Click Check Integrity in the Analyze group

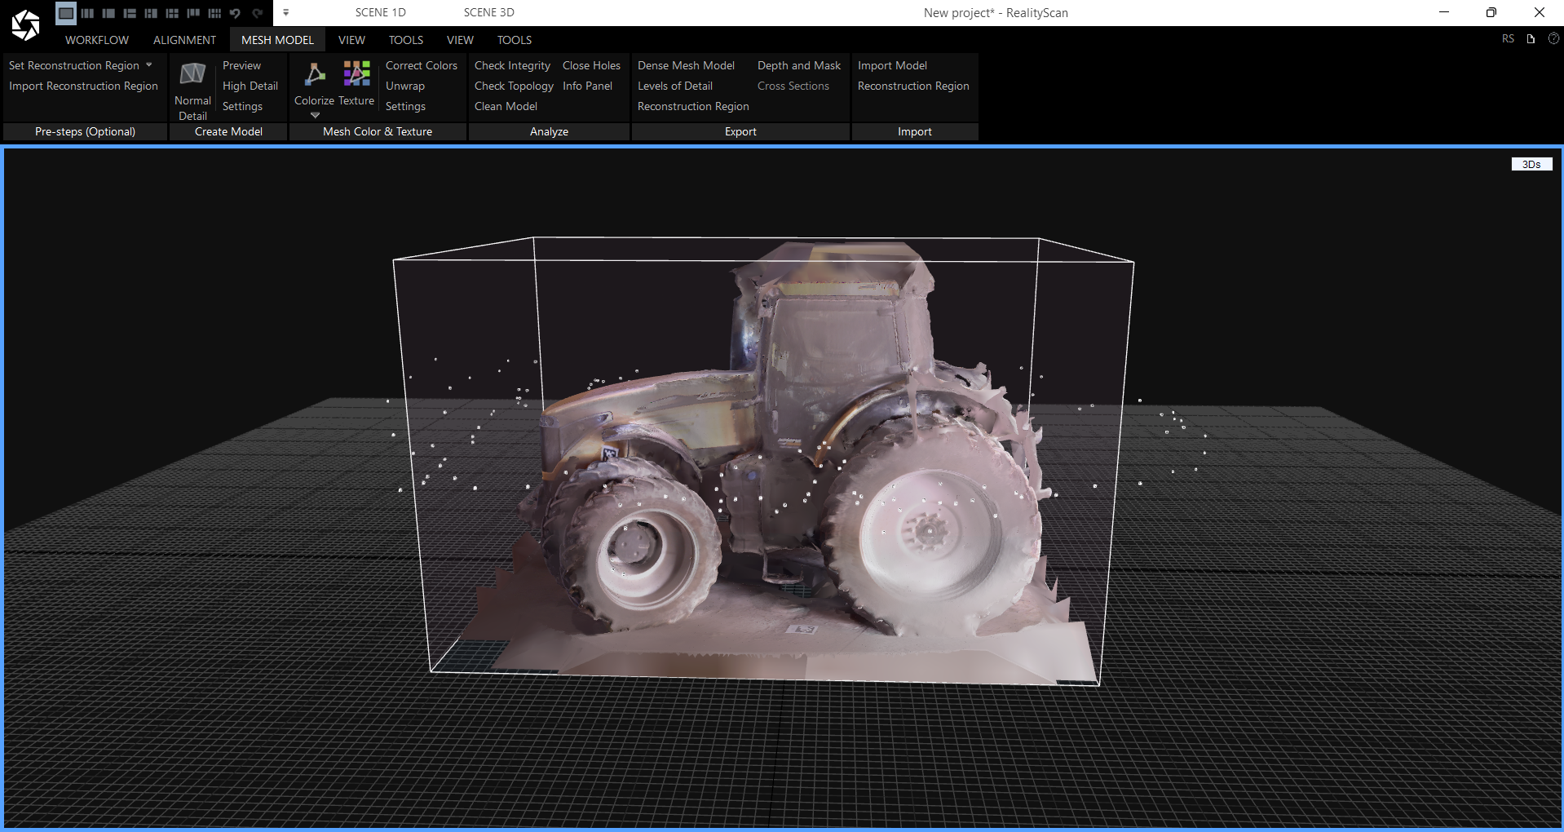click(512, 65)
